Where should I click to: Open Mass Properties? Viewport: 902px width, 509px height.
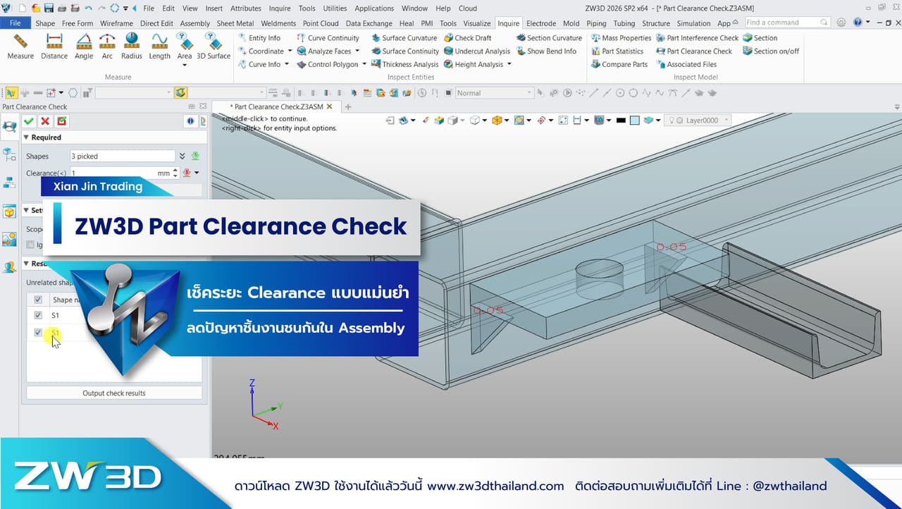pos(621,38)
